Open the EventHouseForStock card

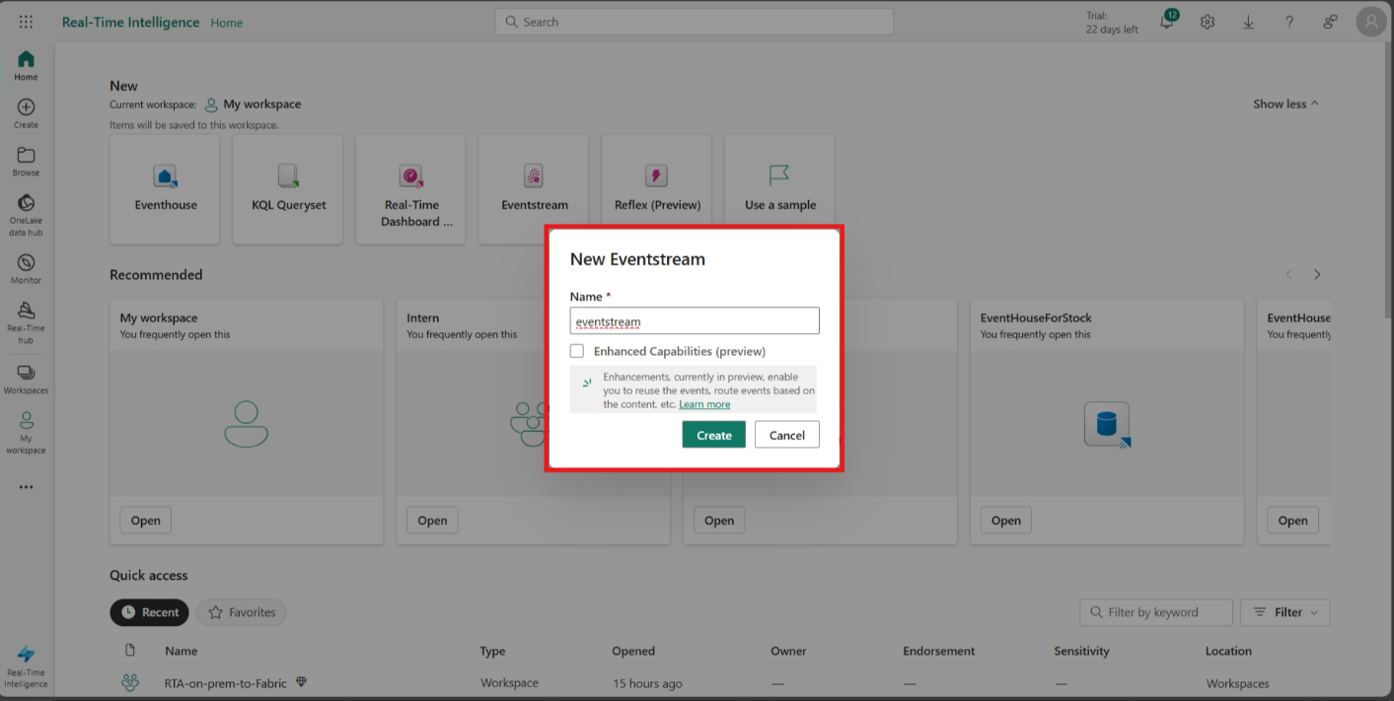pyautogui.click(x=1106, y=422)
